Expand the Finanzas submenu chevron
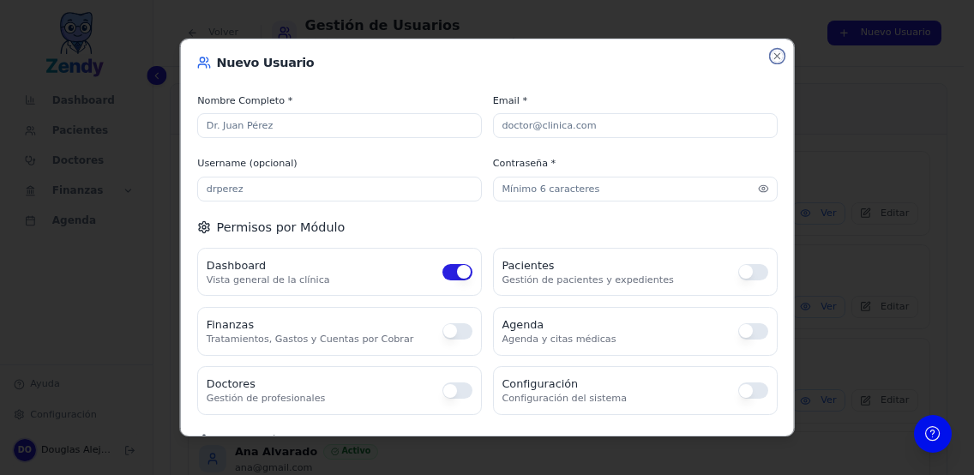Screen dimensions: 974x475 click(128, 190)
